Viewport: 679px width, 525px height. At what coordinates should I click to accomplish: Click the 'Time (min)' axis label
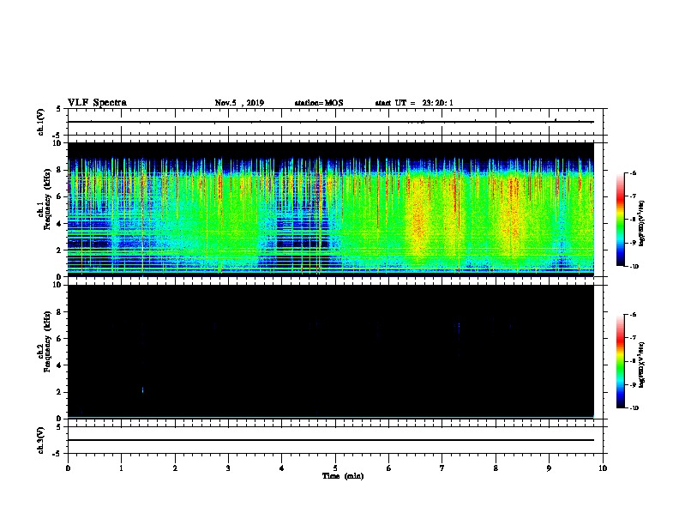343,476
